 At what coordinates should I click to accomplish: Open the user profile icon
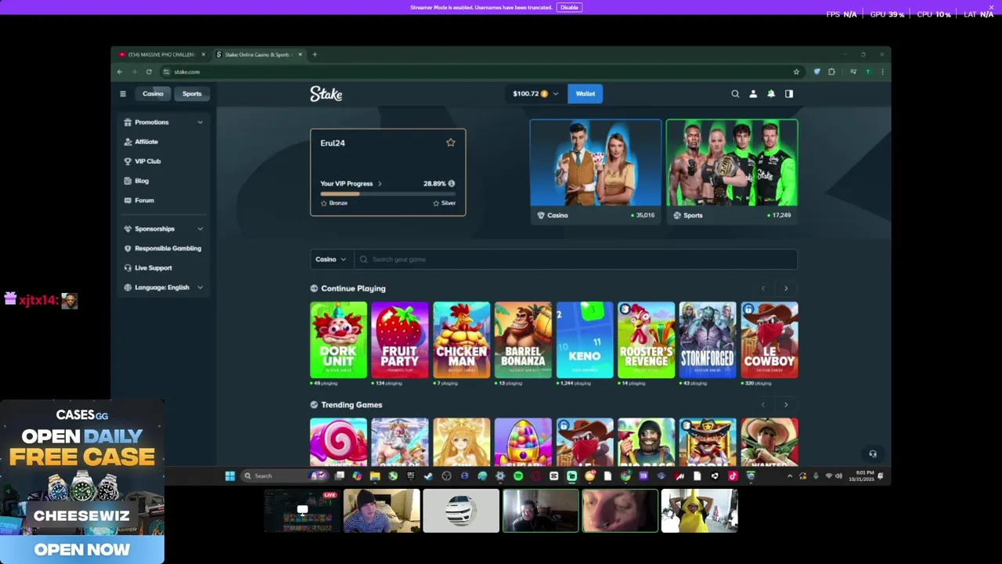[x=753, y=94]
